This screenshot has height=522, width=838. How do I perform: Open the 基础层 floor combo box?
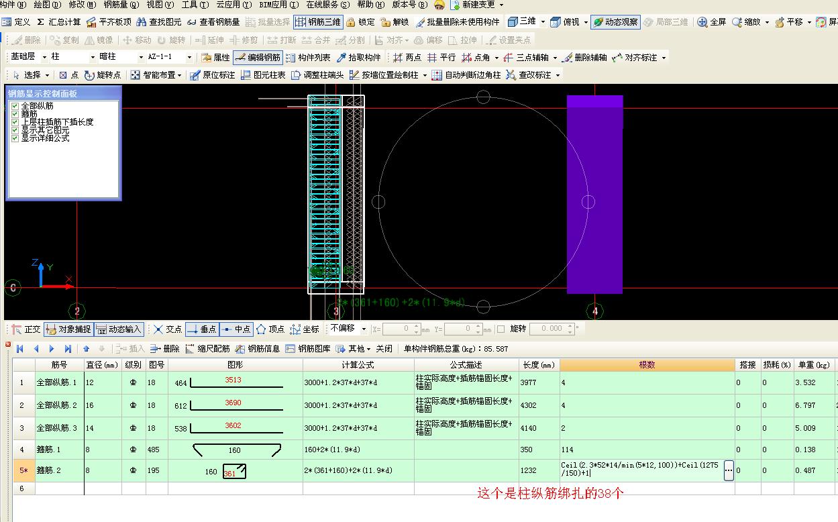tap(28, 57)
